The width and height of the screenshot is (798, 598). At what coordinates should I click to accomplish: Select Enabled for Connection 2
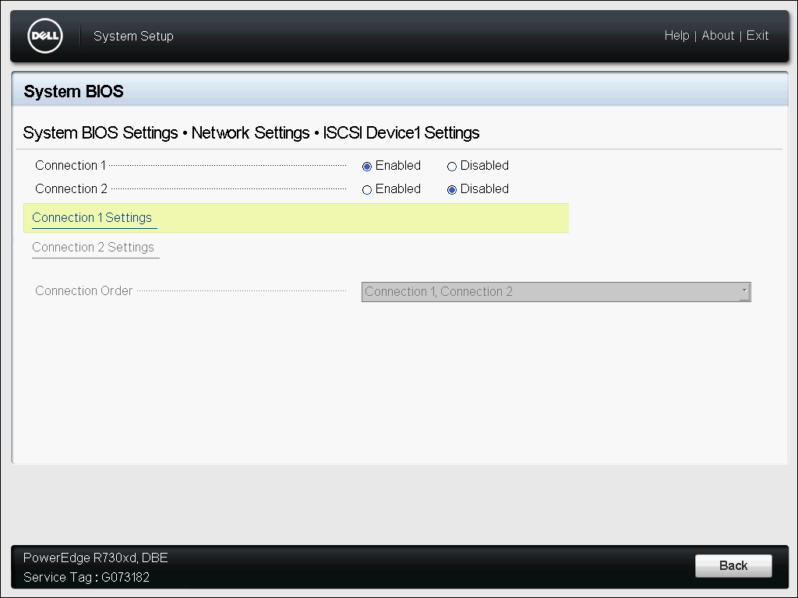pyautogui.click(x=367, y=190)
